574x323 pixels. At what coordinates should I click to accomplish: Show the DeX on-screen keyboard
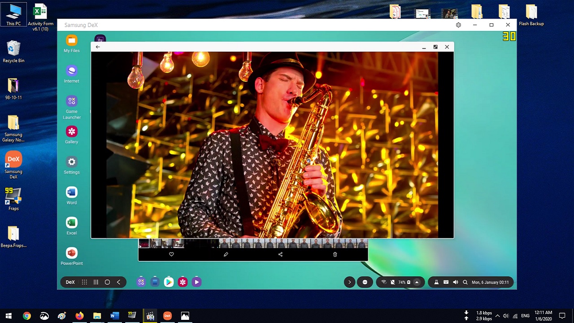click(446, 282)
